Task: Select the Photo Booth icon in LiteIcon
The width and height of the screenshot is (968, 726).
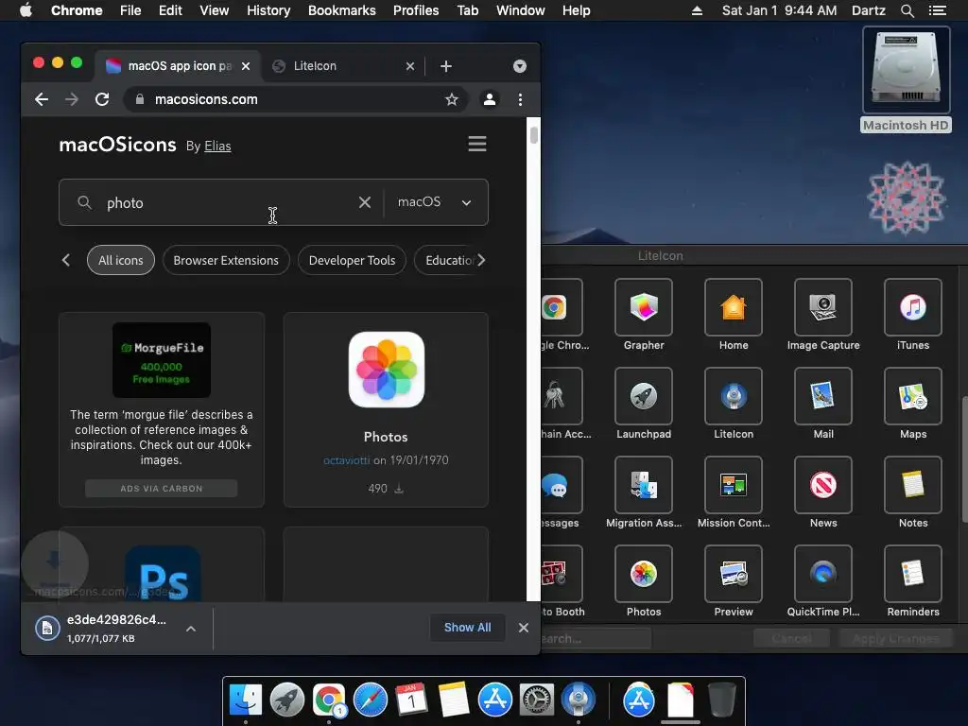Action: (x=562, y=574)
